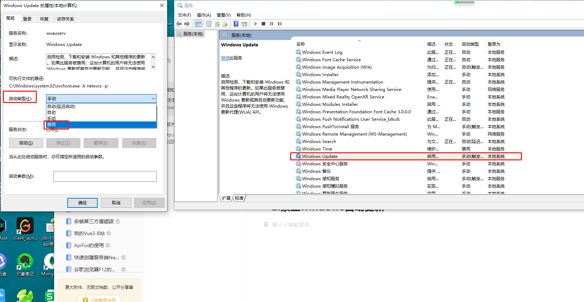Click the Export list toolbar icon
584x302 pixels.
[225, 24]
